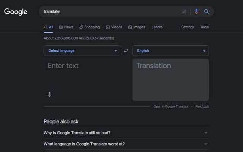Clear the search box with X icon

point(184,11)
